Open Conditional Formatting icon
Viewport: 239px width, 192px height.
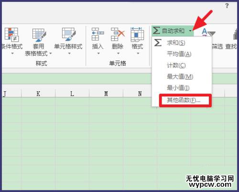point(11,34)
